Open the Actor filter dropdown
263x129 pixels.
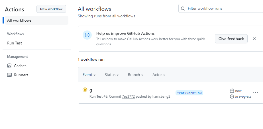(159, 75)
